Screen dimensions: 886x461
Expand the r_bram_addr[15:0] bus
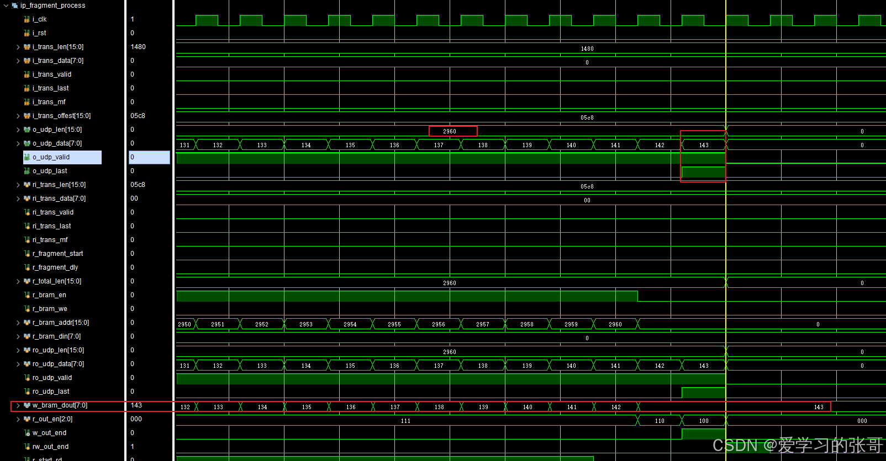tap(18, 323)
